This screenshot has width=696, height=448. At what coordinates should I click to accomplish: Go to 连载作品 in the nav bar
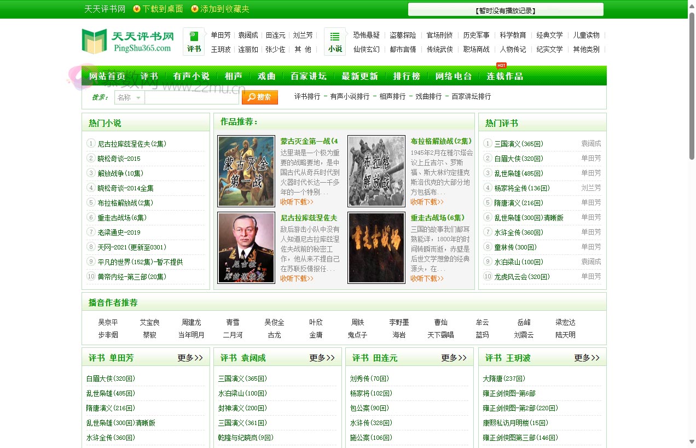(504, 76)
